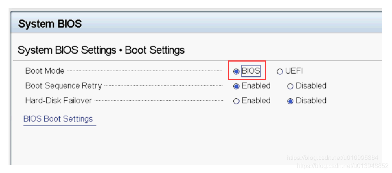Click the Boot Mode setting label
This screenshot has height=173, width=392.
point(44,71)
